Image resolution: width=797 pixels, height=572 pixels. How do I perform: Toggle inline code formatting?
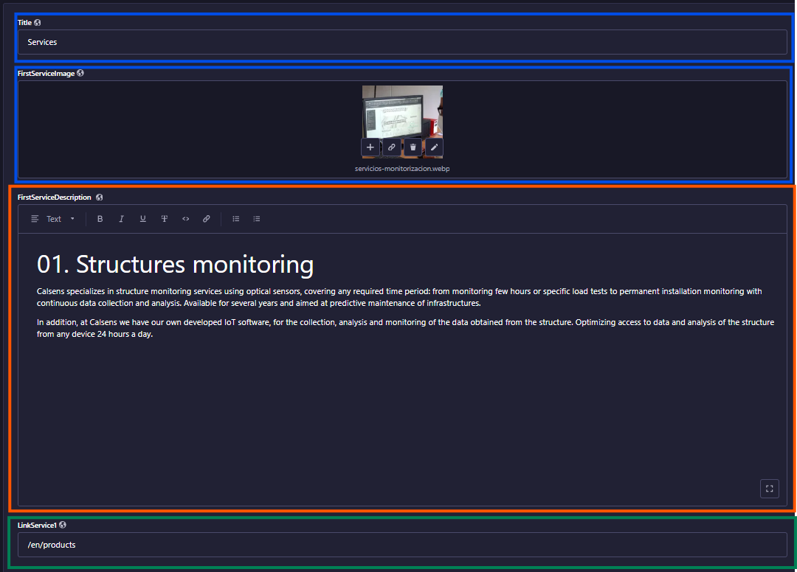[x=185, y=219]
